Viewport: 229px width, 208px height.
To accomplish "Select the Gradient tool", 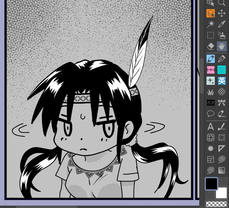I will click(222, 170).
